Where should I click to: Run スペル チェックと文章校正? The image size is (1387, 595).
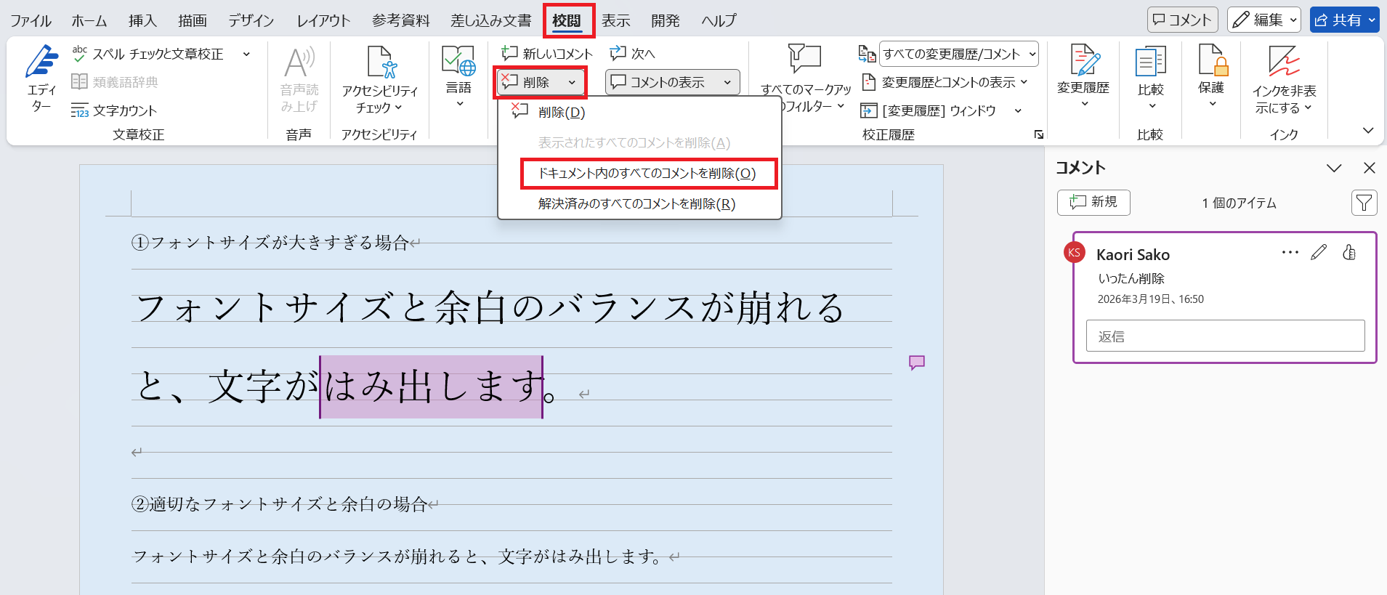pyautogui.click(x=148, y=54)
